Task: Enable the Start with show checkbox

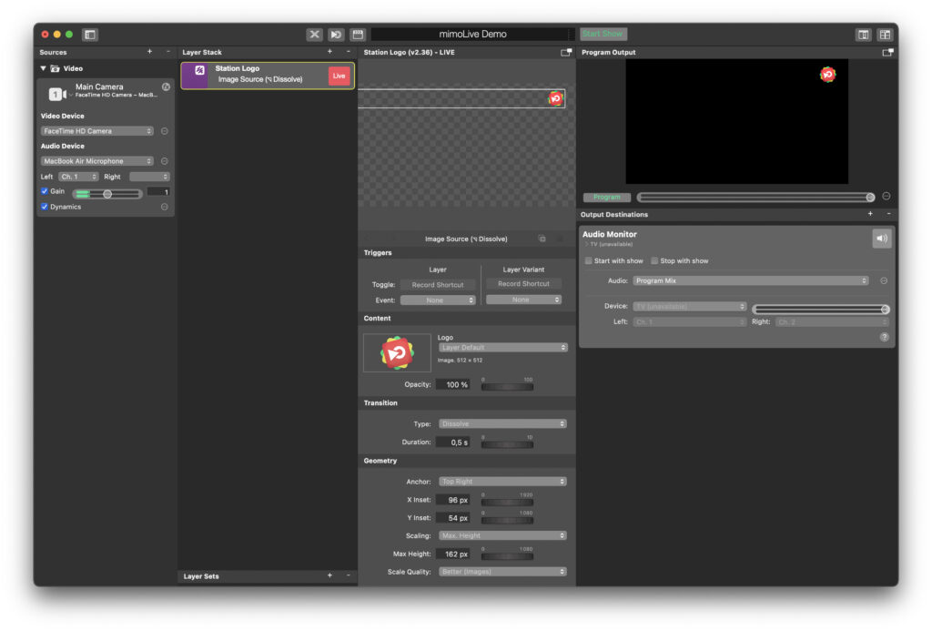Action: (589, 261)
